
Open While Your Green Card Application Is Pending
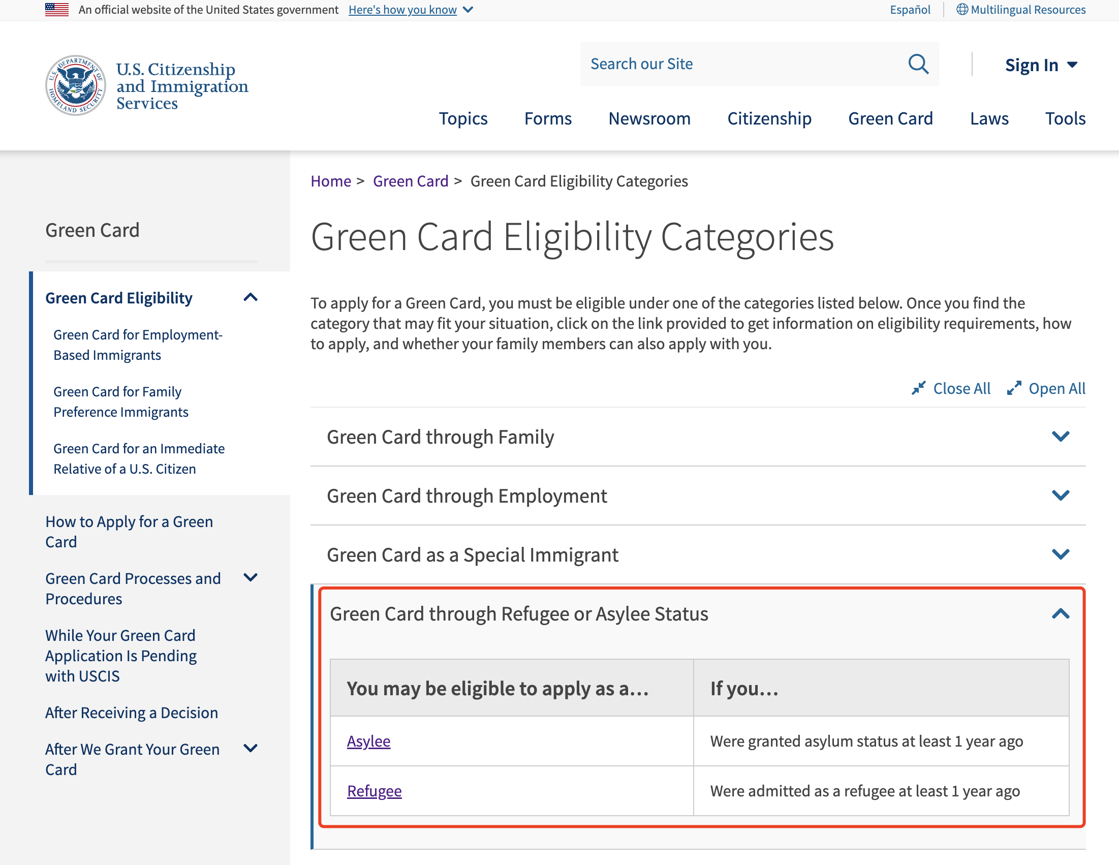pos(121,656)
